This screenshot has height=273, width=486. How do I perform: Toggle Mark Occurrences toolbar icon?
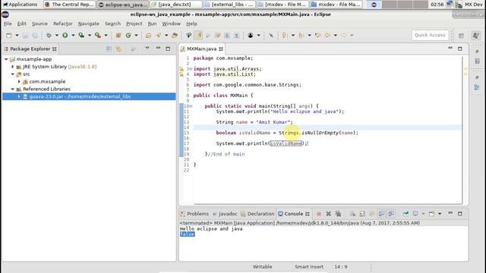tap(199, 36)
